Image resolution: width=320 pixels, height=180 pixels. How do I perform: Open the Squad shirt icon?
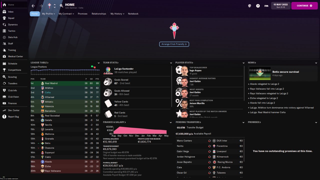tap(4, 18)
